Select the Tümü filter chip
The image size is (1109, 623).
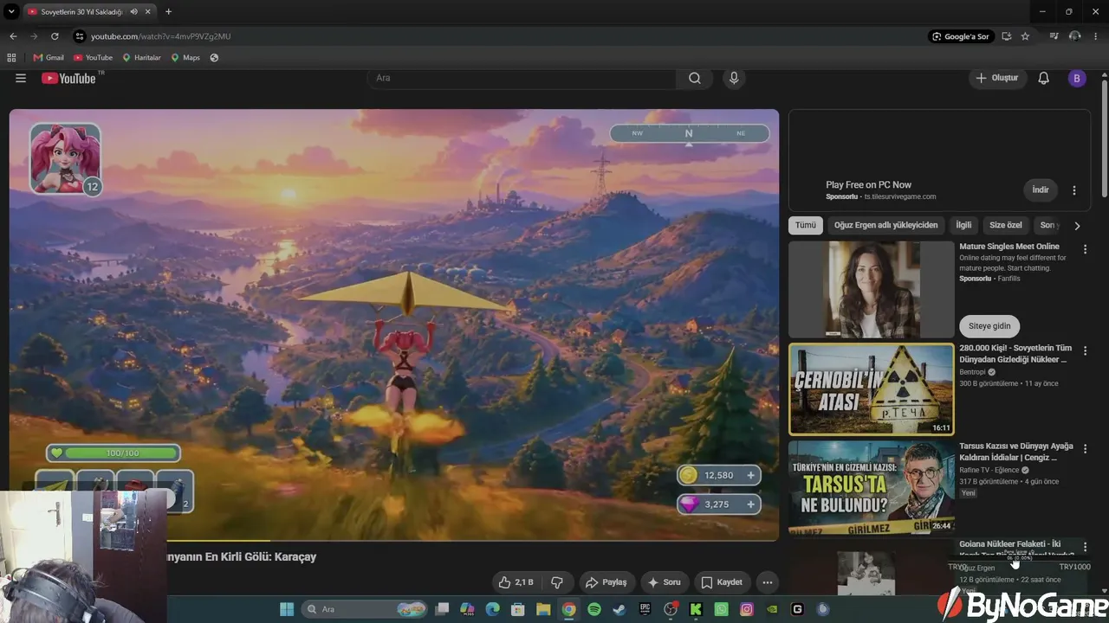[x=806, y=225]
